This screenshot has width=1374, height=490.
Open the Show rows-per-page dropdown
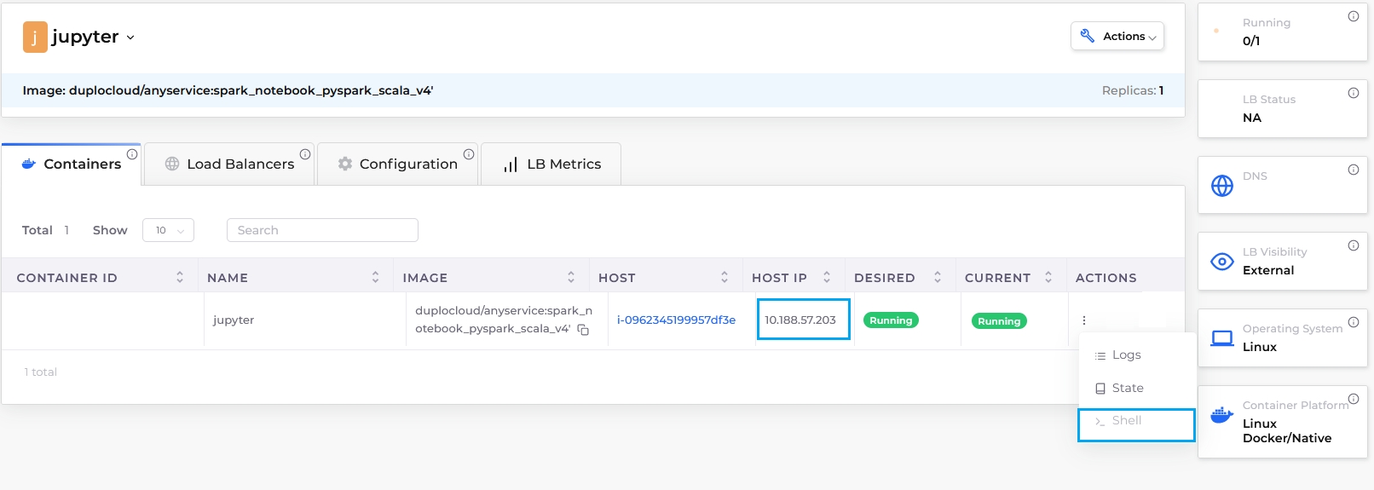pyautogui.click(x=169, y=230)
